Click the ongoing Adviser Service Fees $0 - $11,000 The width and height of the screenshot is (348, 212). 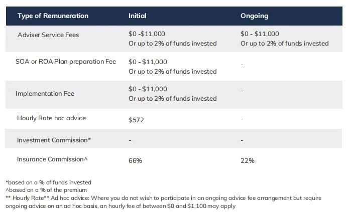pyautogui.click(x=260, y=34)
